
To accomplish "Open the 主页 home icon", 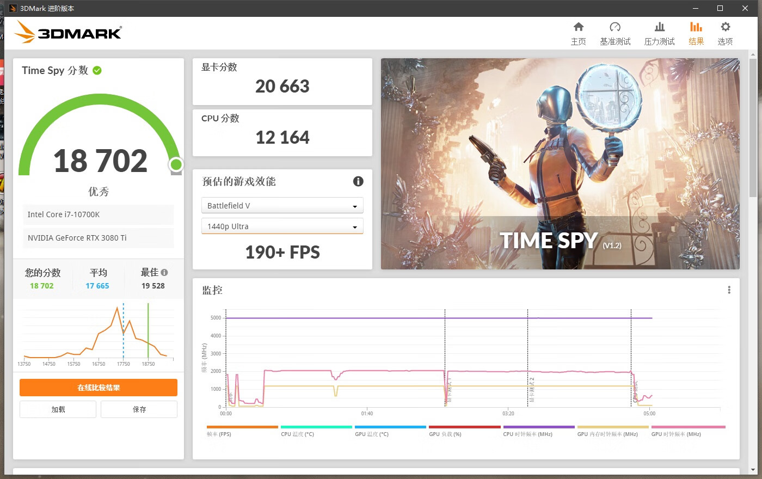I will pyautogui.click(x=579, y=27).
